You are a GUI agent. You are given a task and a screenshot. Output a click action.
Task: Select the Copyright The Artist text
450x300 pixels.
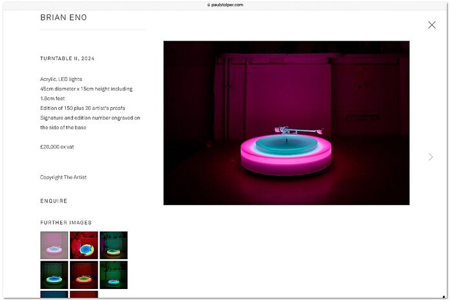click(x=63, y=177)
